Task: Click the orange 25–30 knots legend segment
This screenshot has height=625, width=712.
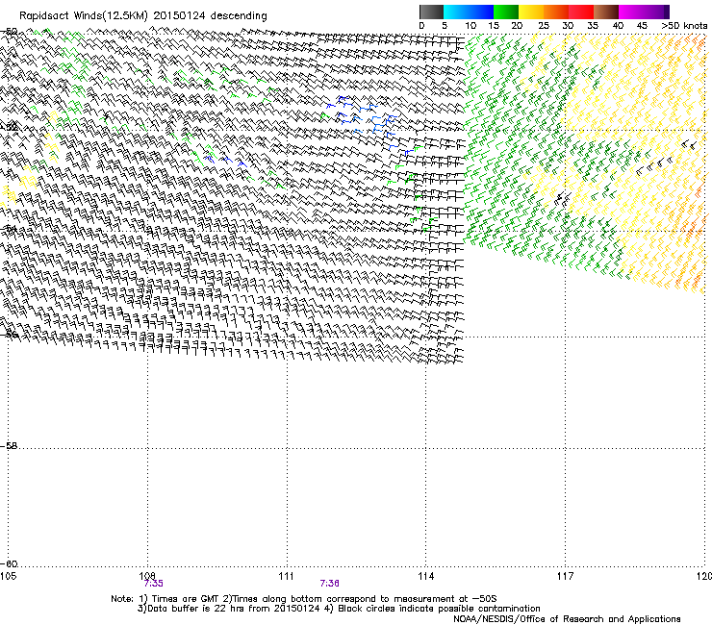Action: 556,12
